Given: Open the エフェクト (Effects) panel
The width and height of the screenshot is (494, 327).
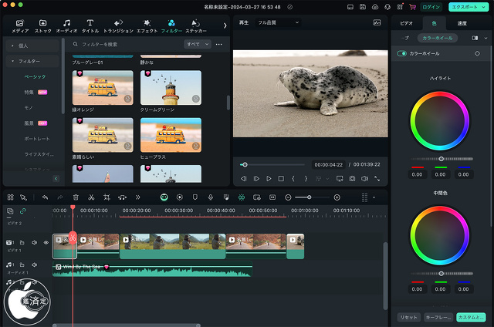Looking at the screenshot, I should point(145,26).
